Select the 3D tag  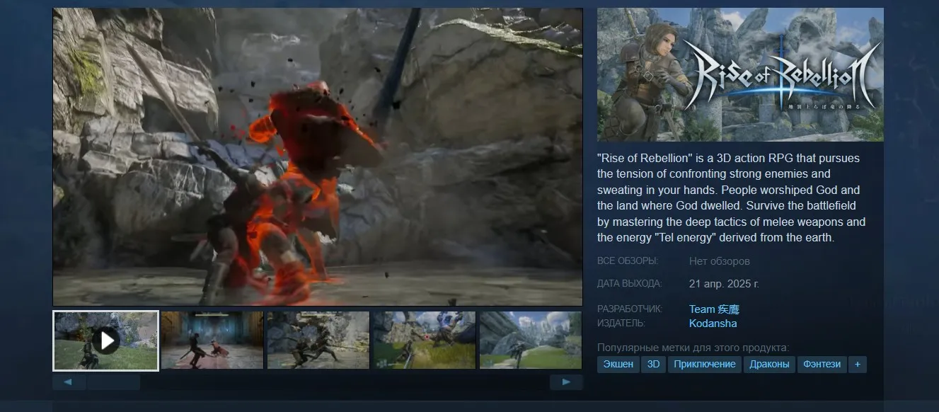click(x=653, y=365)
